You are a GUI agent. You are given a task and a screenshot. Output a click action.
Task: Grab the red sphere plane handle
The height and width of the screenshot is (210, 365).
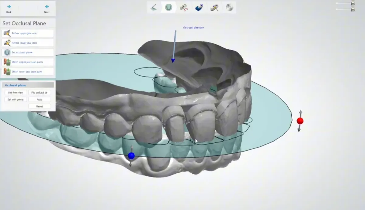300,121
